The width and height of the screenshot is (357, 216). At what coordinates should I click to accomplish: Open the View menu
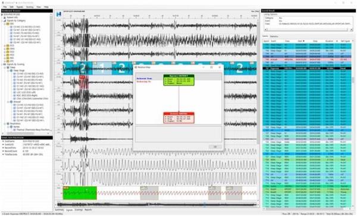pos(39,7)
